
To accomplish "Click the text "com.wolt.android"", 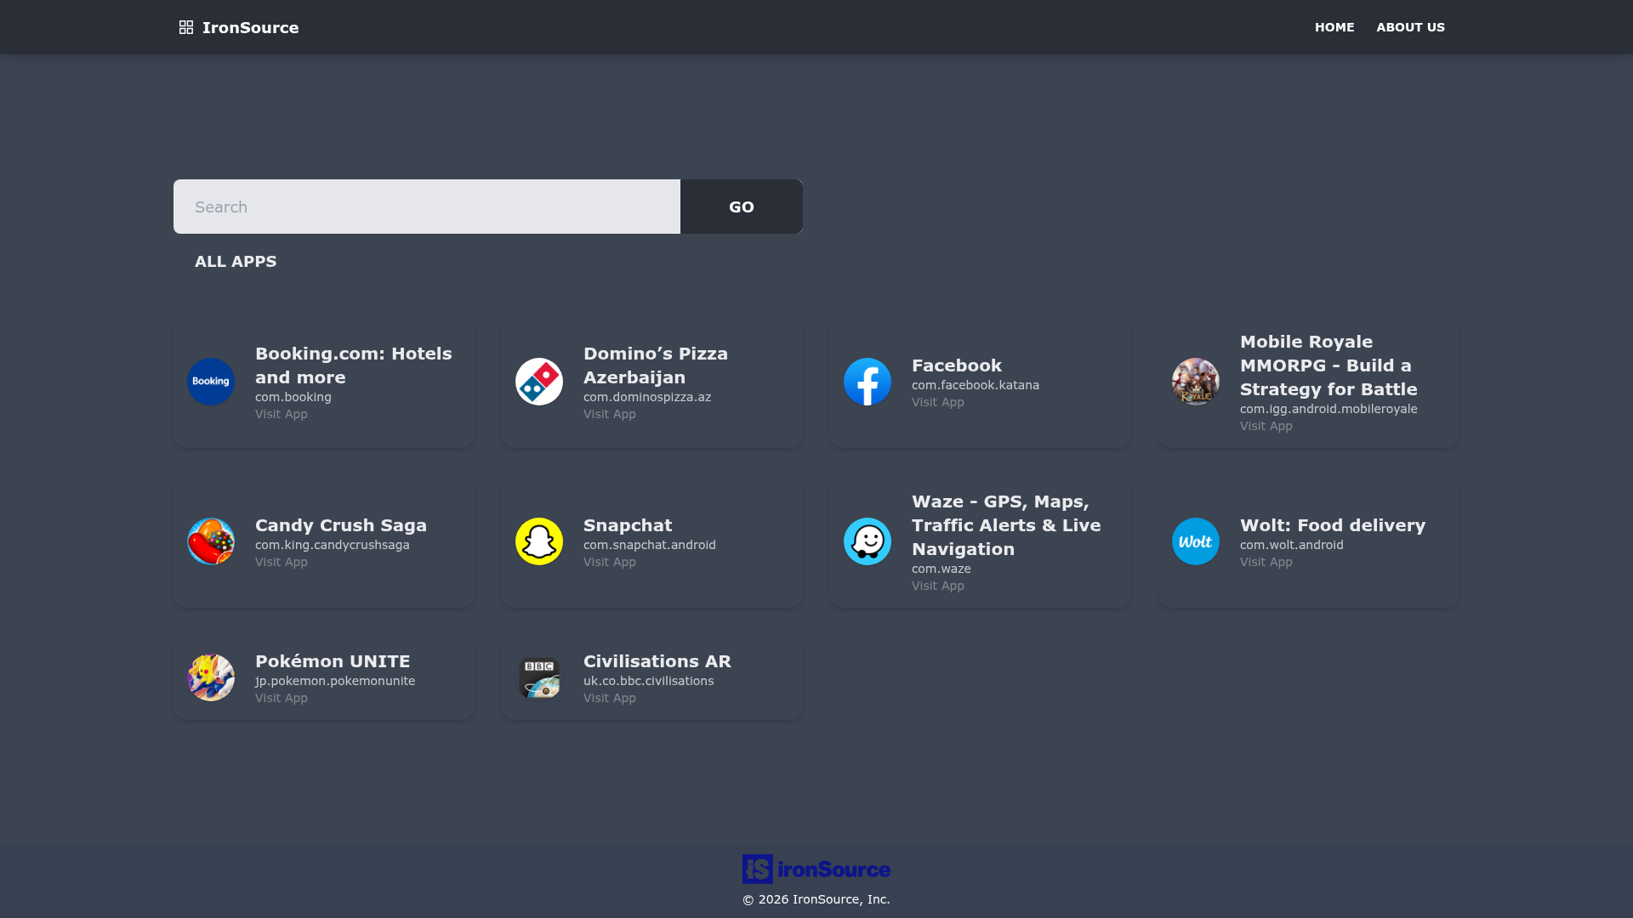I will click(1292, 545).
